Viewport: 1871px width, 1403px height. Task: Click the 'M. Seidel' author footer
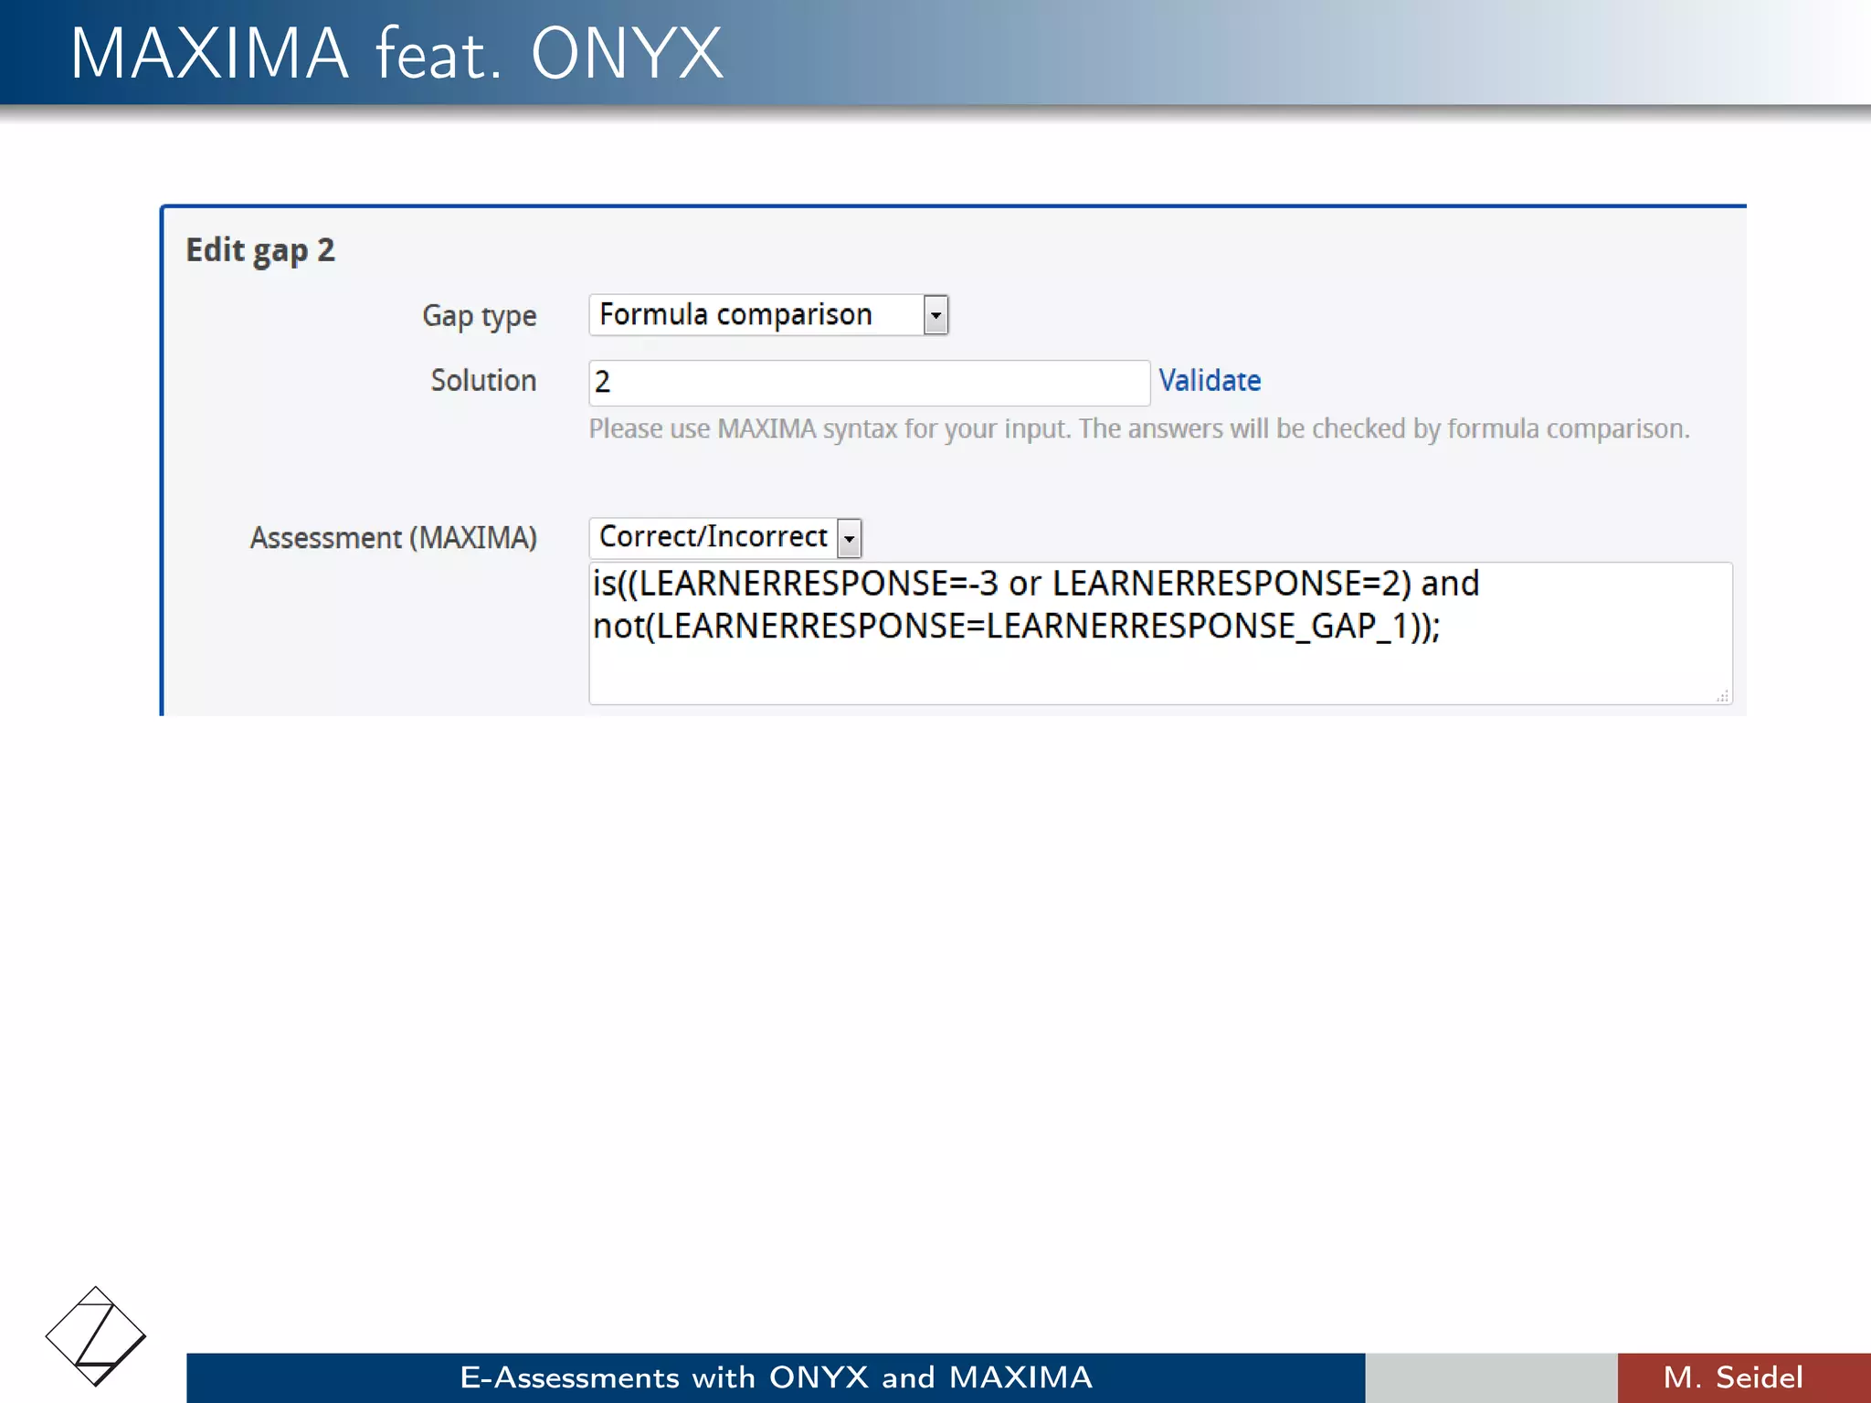point(1733,1377)
